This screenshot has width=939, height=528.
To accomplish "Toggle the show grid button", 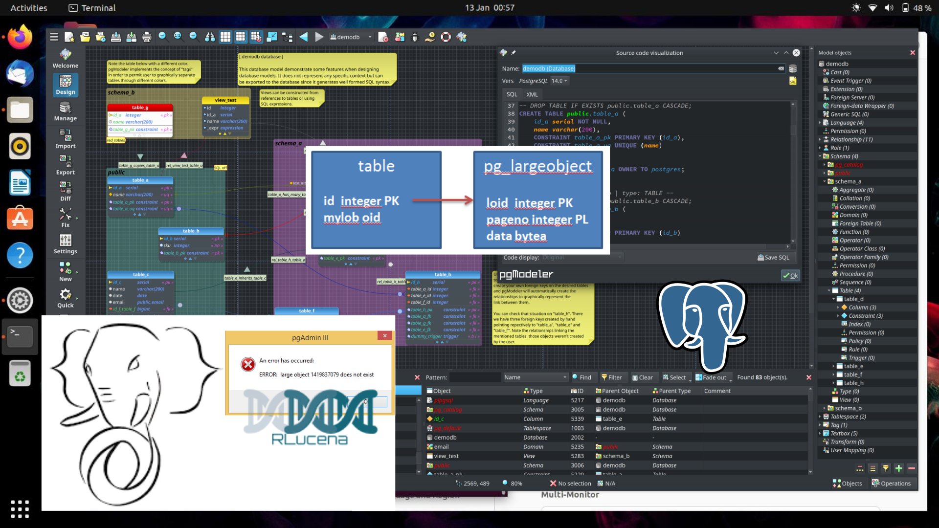I will pos(225,37).
